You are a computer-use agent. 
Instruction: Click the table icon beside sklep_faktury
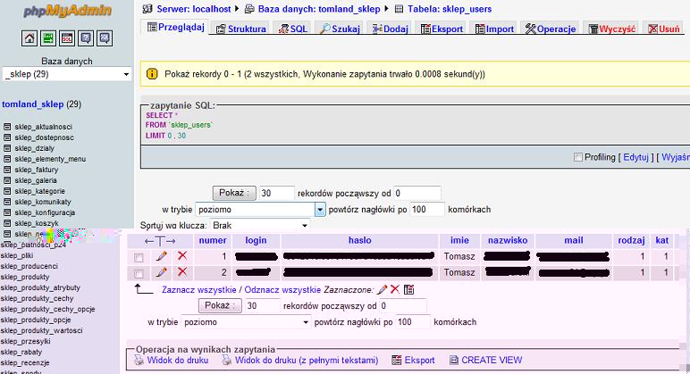8,170
